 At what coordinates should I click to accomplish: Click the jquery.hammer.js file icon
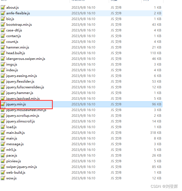[3, 93]
